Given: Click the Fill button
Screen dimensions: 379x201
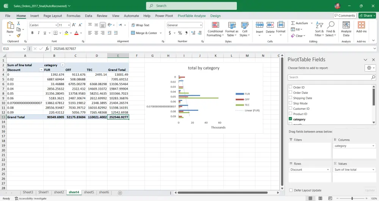Looking at the screenshot, I should tap(297, 30).
